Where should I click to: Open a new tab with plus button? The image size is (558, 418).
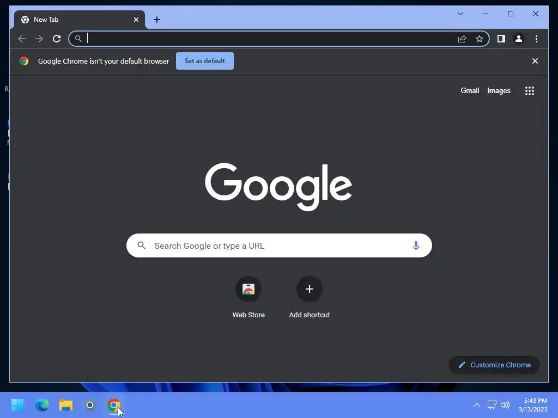coord(157,20)
